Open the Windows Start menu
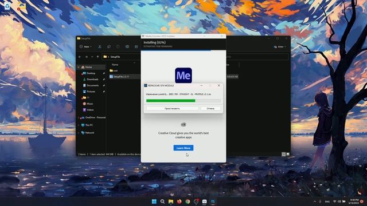 coord(154,201)
